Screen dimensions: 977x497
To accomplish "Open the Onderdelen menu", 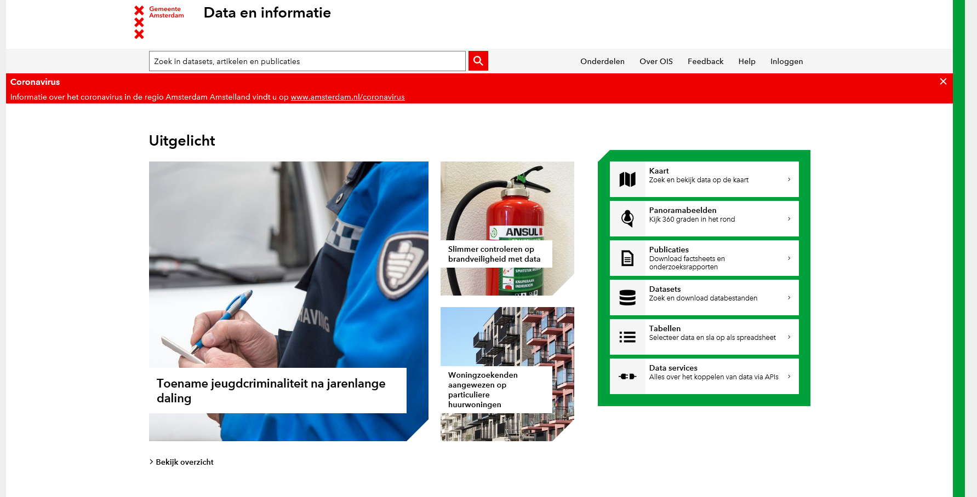I will [602, 61].
